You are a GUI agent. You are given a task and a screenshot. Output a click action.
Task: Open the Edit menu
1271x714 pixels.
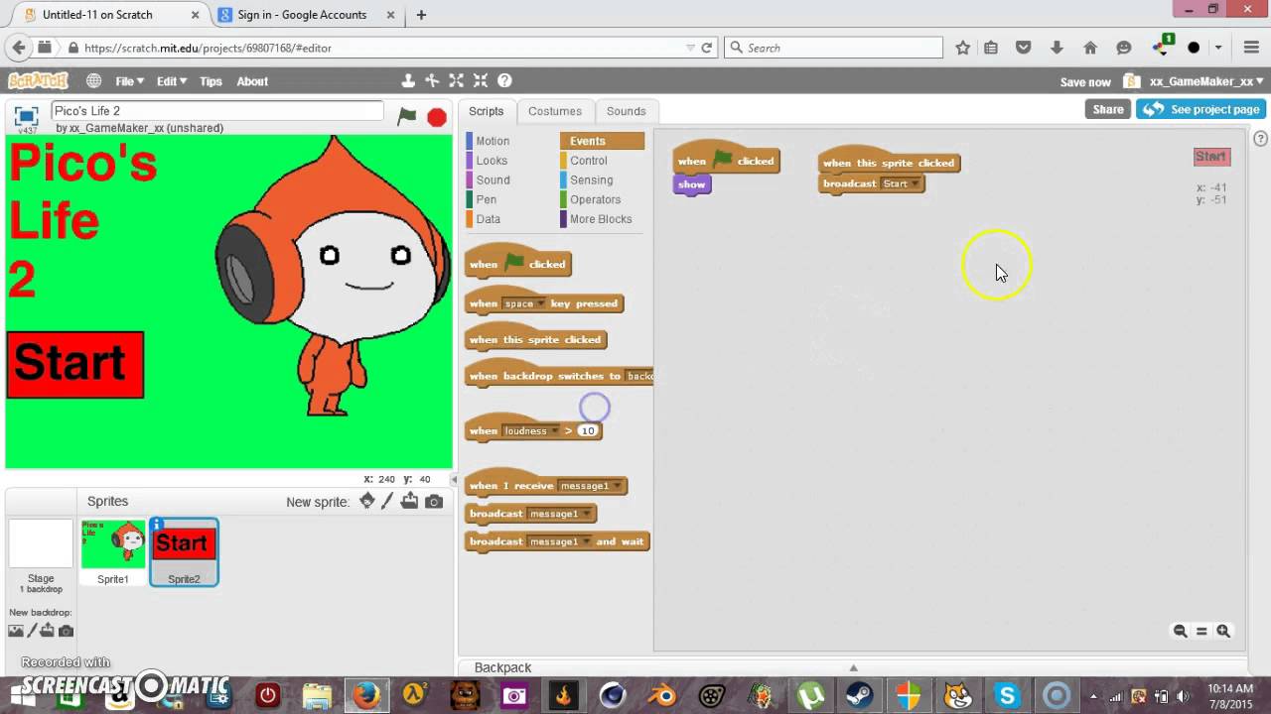(171, 81)
